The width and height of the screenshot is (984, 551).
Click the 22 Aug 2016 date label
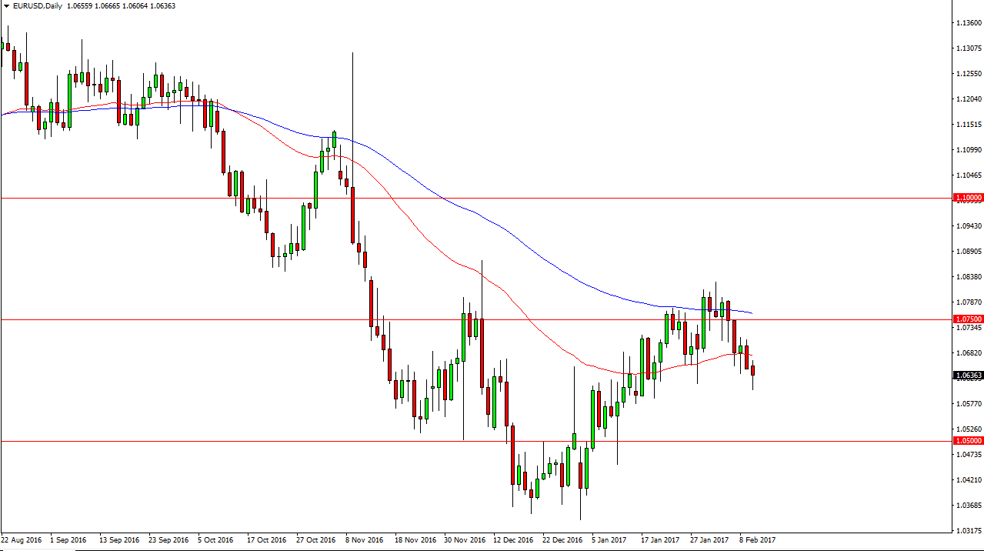(22, 540)
